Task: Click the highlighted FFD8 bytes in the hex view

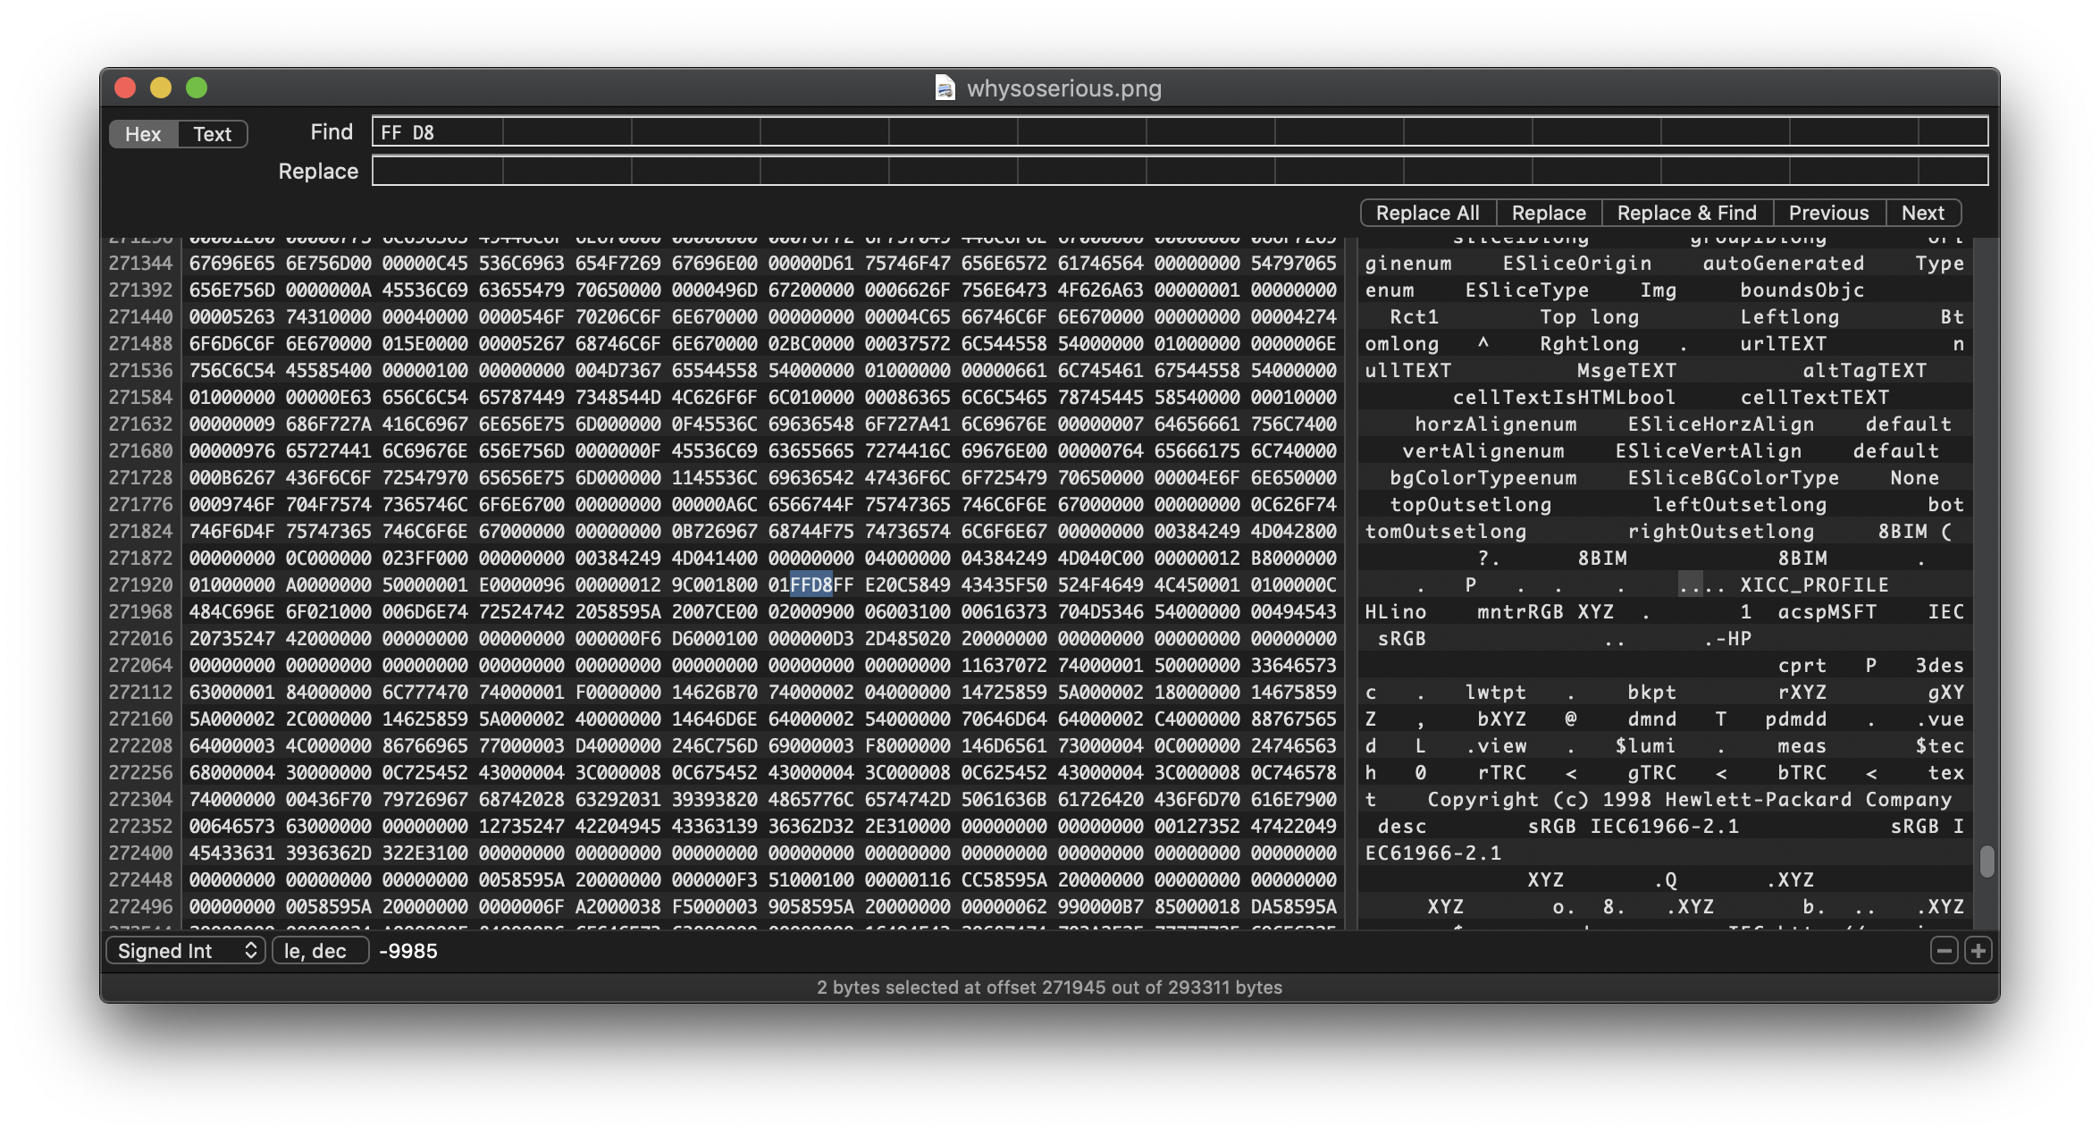Action: [x=811, y=584]
